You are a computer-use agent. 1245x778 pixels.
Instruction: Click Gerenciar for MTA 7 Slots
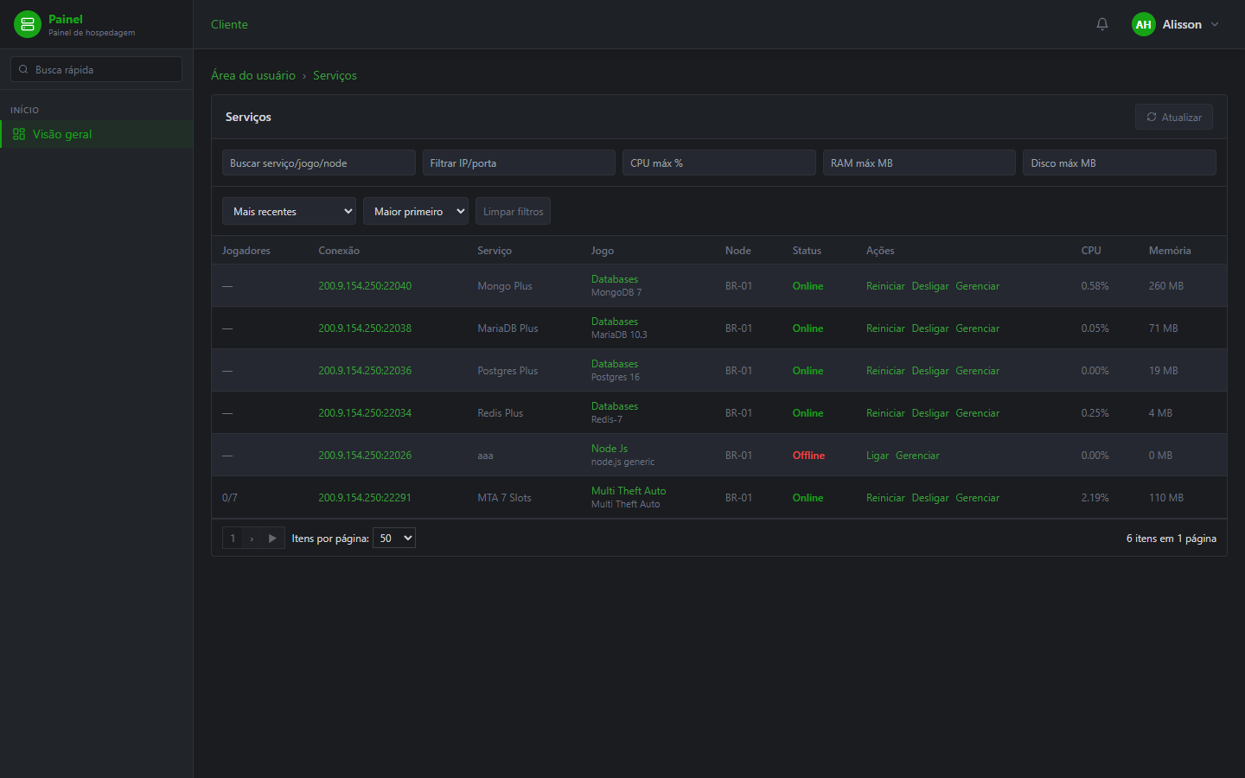977,497
